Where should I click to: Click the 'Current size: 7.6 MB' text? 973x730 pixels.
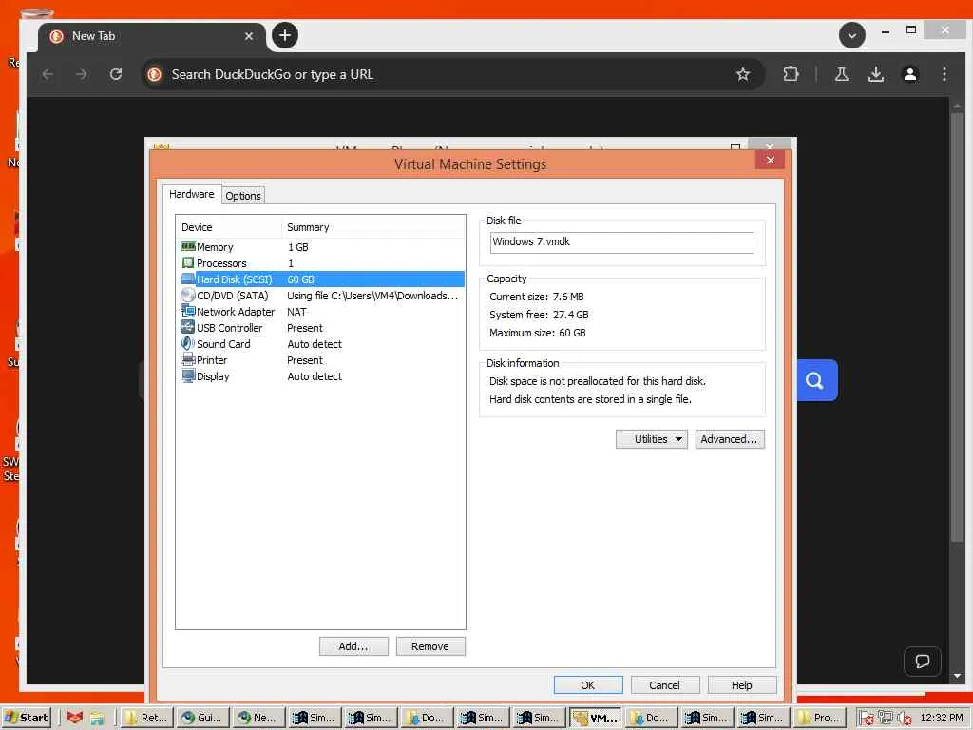point(537,297)
